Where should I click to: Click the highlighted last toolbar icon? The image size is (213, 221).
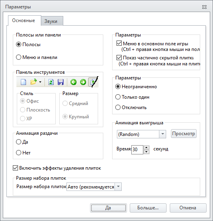[x=93, y=82]
